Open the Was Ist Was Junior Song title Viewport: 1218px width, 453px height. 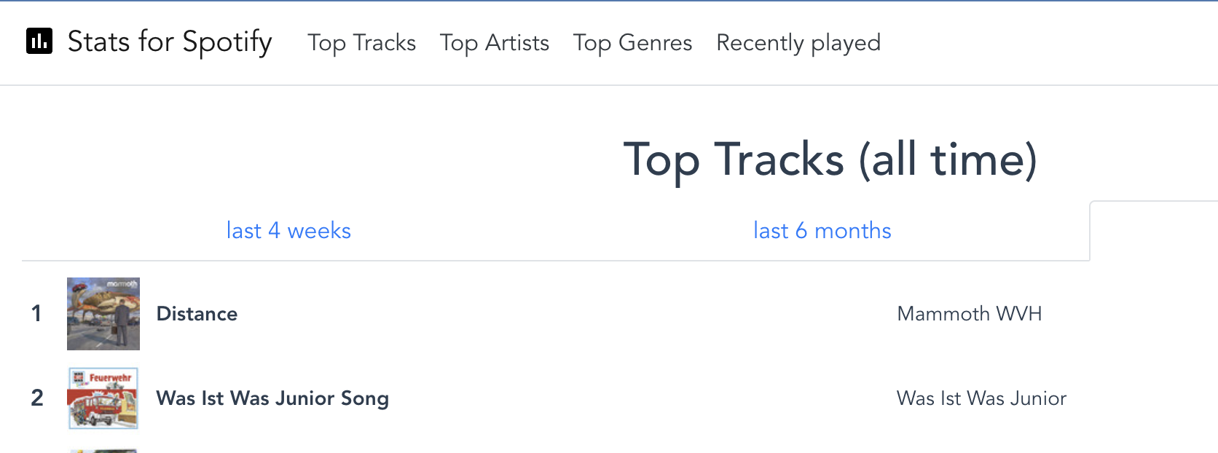(272, 398)
